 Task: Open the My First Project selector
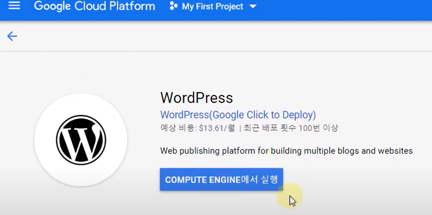tap(213, 6)
